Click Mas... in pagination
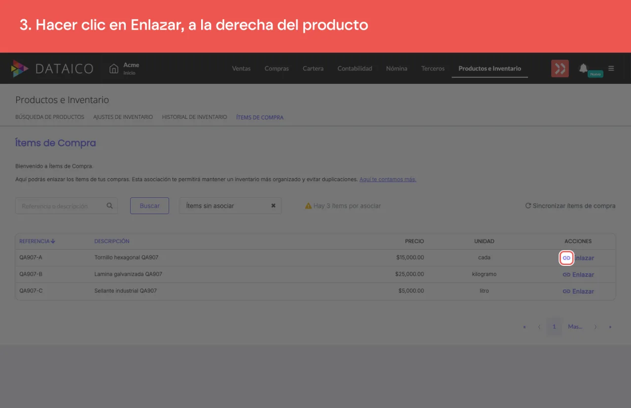This screenshot has height=408, width=631. (x=575, y=327)
